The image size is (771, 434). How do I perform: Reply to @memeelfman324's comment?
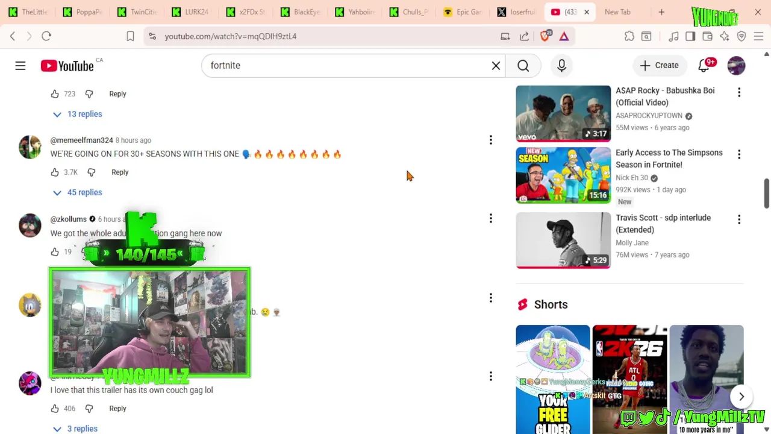point(120,172)
